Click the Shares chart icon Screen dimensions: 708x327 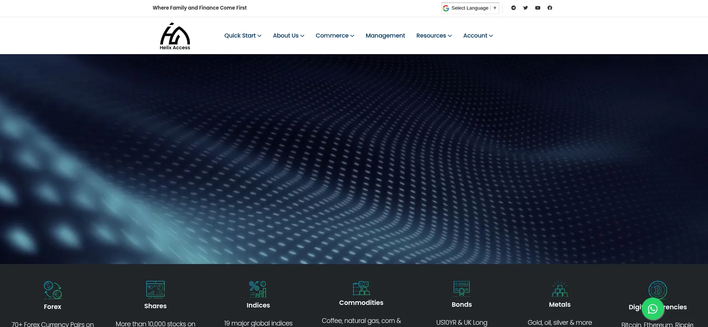[155, 289]
